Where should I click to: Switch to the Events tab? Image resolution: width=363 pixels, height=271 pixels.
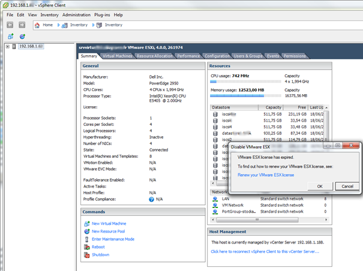273,56
